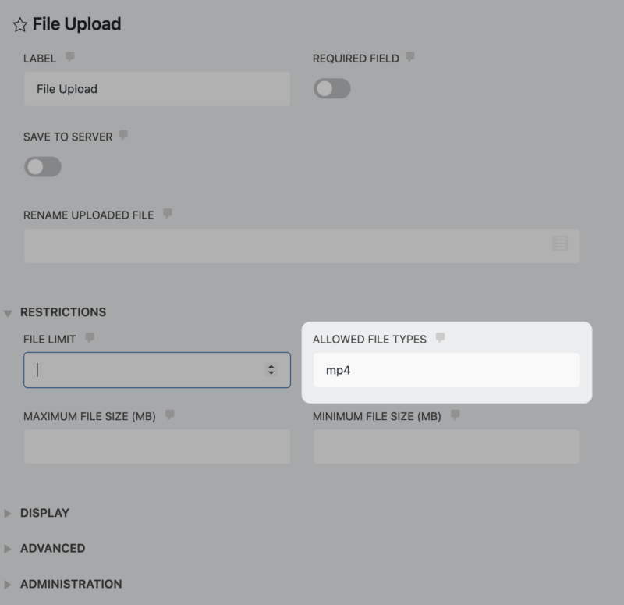Open help icon beside RENAME UPLOADED FILE

click(x=168, y=214)
